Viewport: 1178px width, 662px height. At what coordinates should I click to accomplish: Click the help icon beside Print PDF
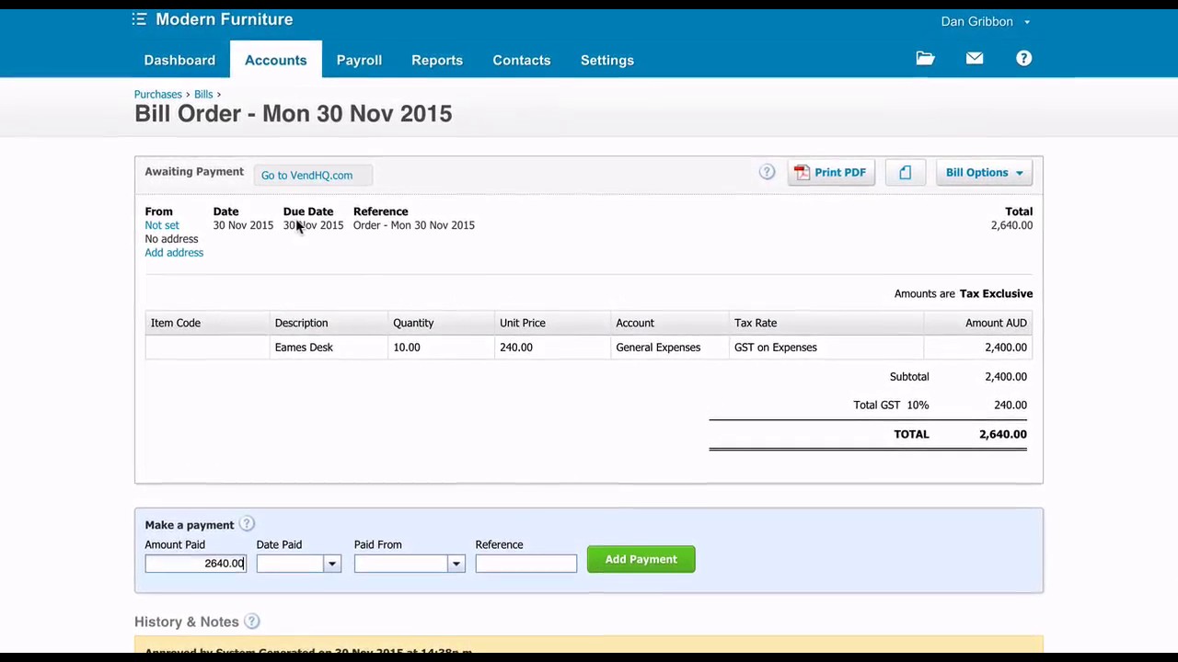coord(767,172)
